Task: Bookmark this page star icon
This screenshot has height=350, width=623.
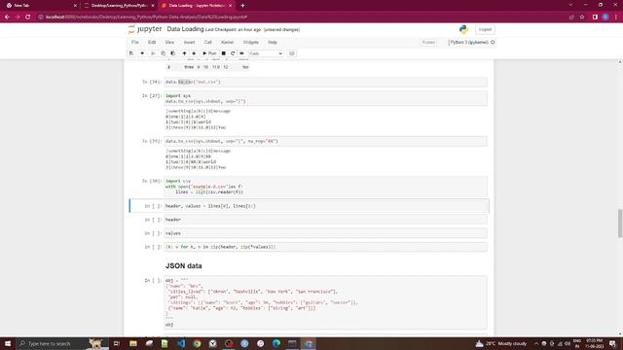Action: (582, 17)
